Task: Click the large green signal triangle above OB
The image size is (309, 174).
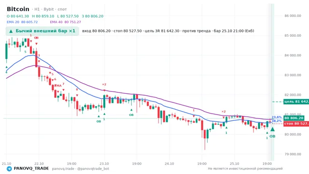Action: pos(272,130)
